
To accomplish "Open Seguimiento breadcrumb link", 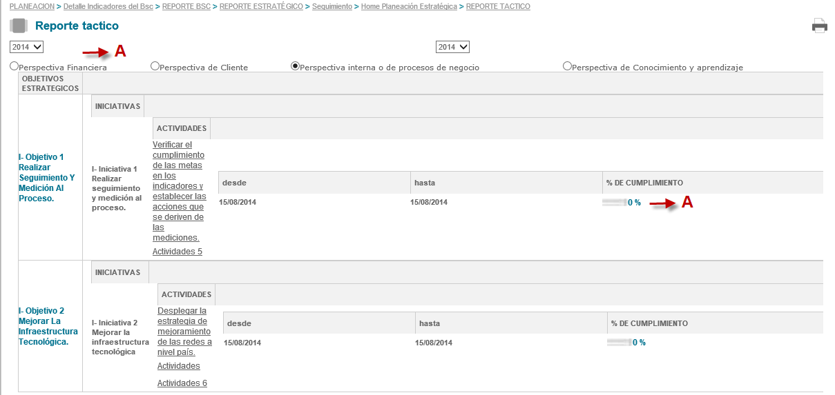I will tap(332, 6).
